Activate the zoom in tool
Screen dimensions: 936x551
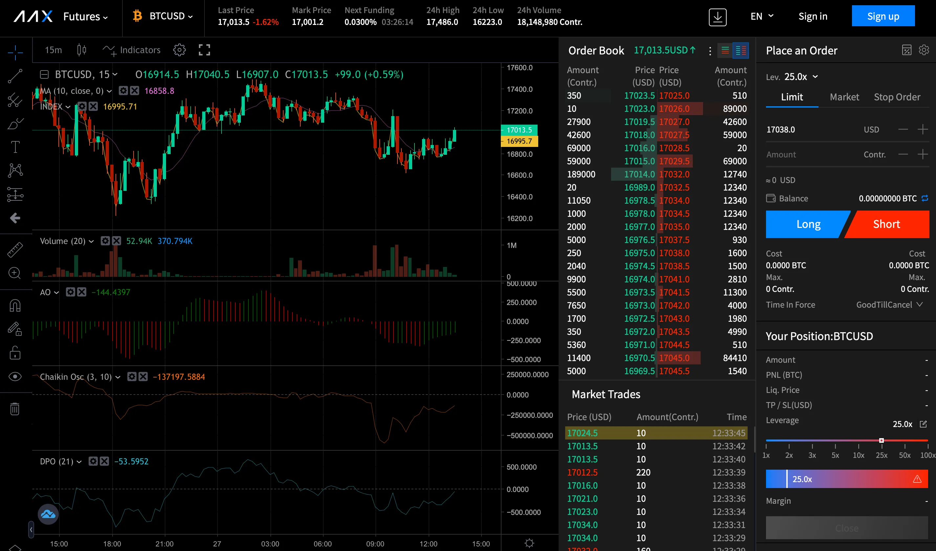[14, 273]
